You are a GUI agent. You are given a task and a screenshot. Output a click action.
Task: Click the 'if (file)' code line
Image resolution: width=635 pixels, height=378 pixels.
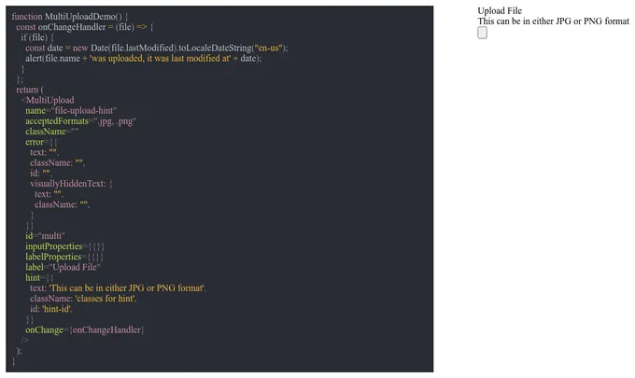[37, 37]
